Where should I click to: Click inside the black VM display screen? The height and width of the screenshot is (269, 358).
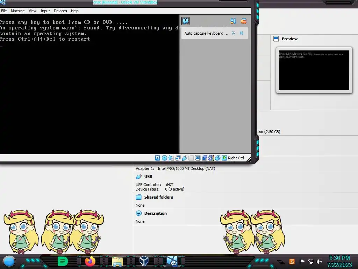tap(89, 84)
